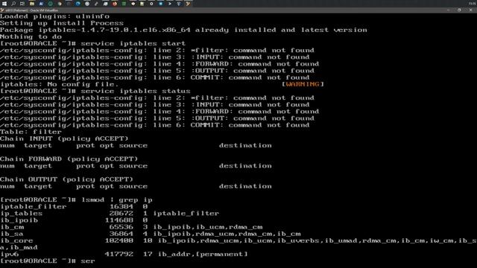Click the size value 102400
This screenshot has height=268, width=477.
click(119, 240)
